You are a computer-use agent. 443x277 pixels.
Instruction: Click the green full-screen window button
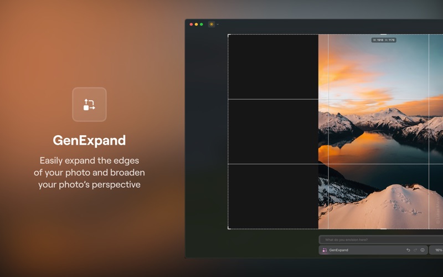tap(202, 24)
